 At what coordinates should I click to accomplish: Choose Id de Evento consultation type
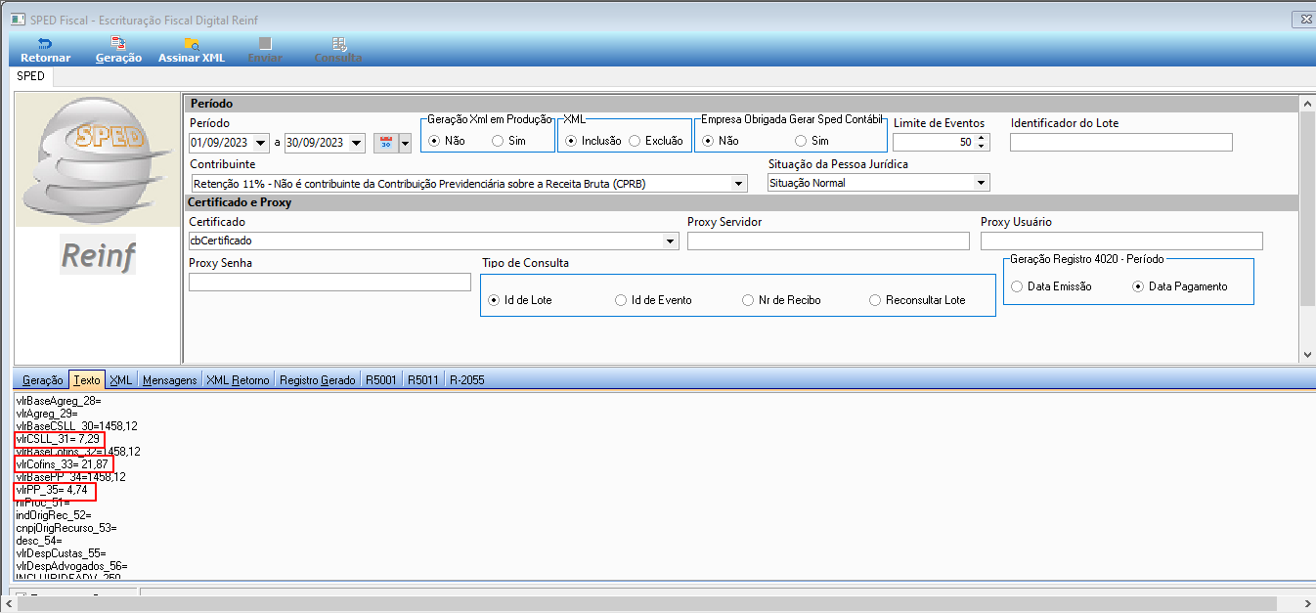(x=621, y=300)
